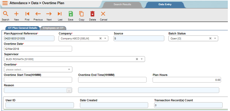The height and width of the screenshot is (111, 230).
Task: Save the overtime plan record
Action: tap(71, 14)
